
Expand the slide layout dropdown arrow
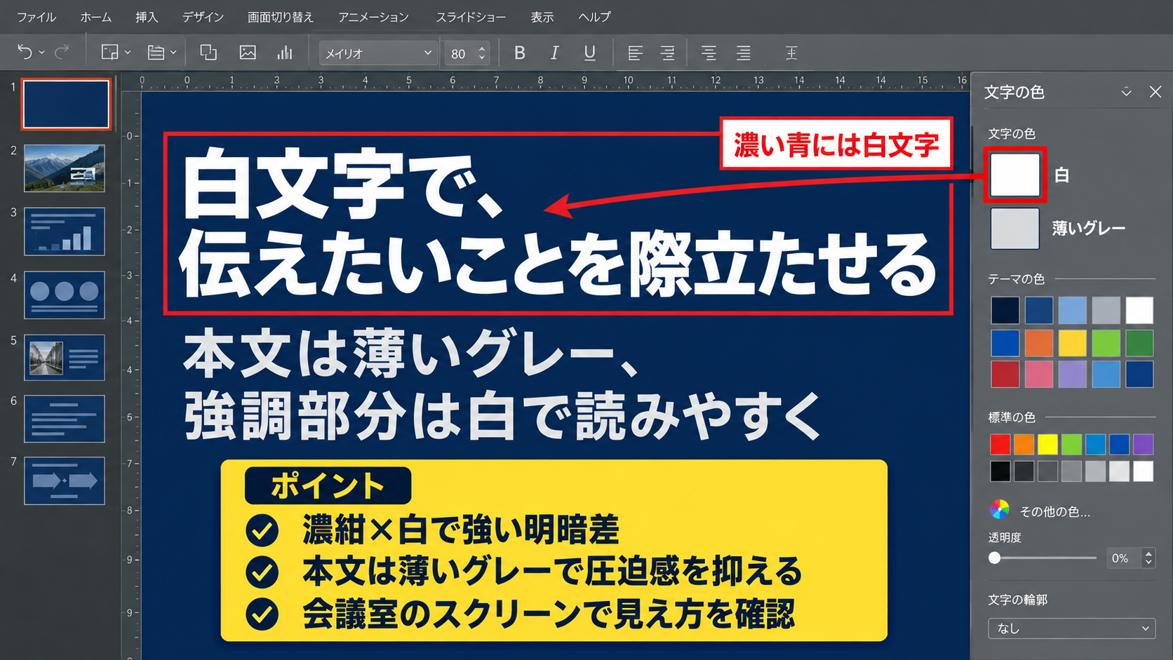point(127,53)
